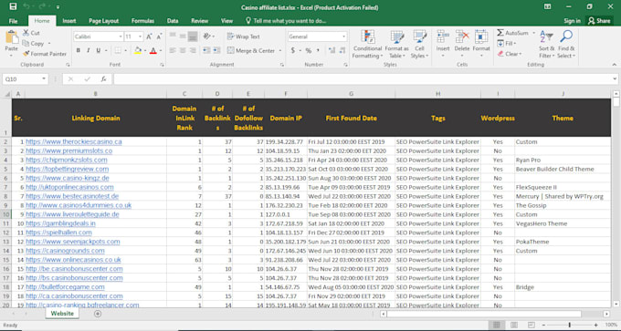Toggle Italic formatting
621x331 pixels.
click(88, 51)
